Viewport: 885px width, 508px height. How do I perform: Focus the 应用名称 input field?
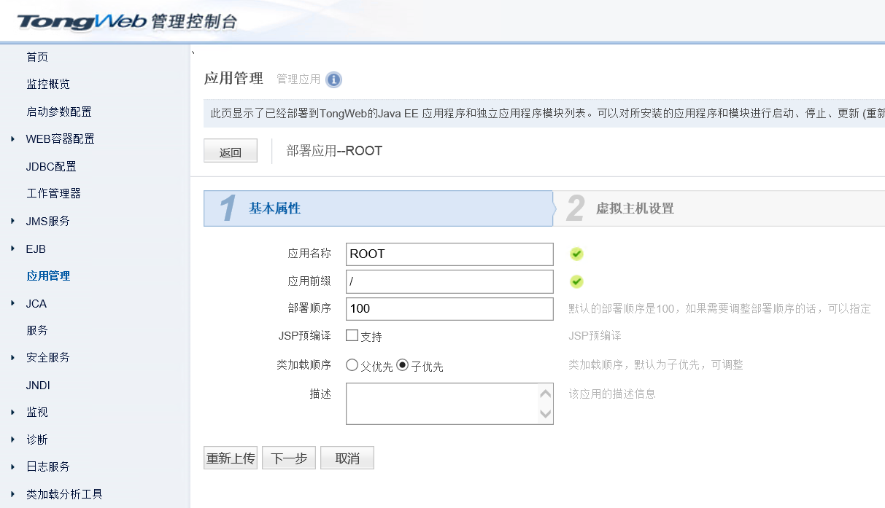(x=449, y=254)
